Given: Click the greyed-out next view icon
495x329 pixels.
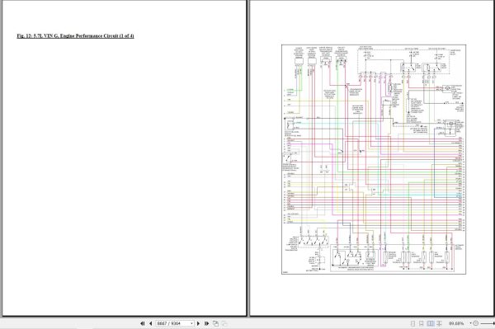Looking at the screenshot, I should [224, 323].
